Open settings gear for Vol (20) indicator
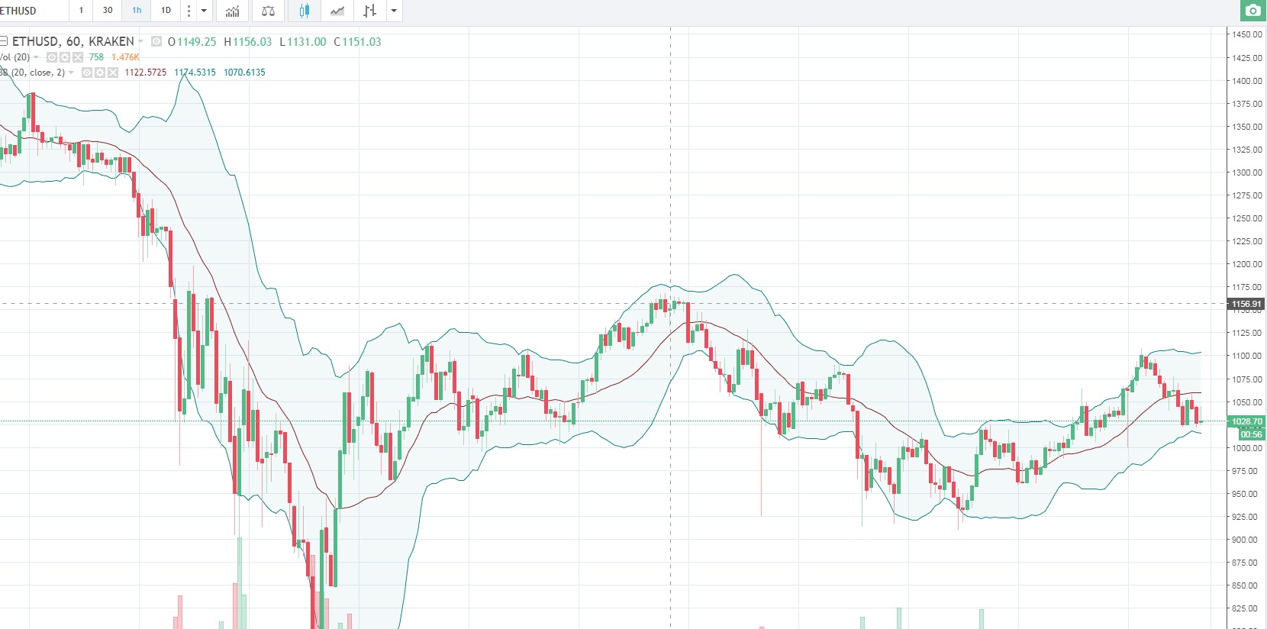This screenshot has height=629, width=1267. click(65, 57)
